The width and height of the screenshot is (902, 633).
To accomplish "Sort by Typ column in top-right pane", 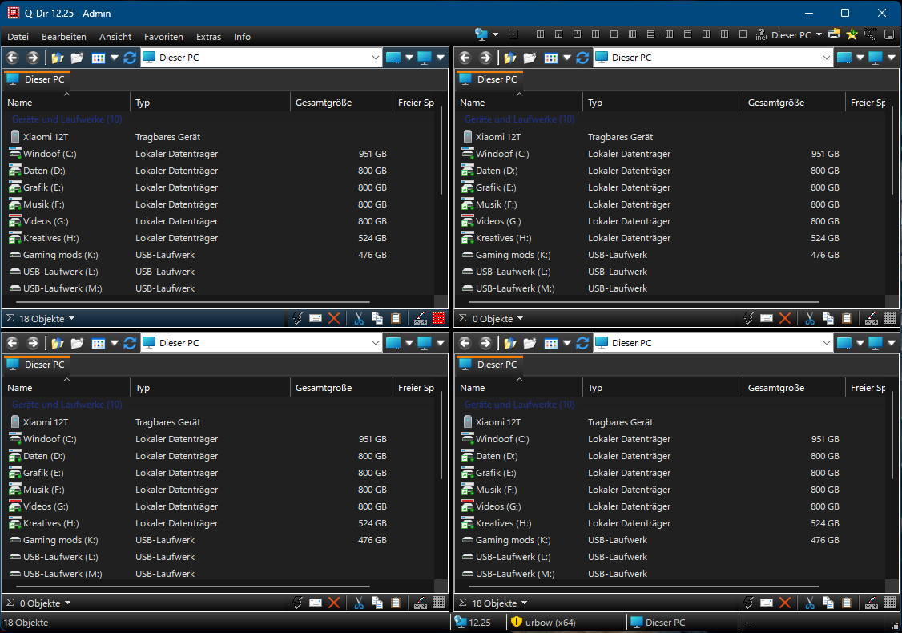I will click(662, 103).
